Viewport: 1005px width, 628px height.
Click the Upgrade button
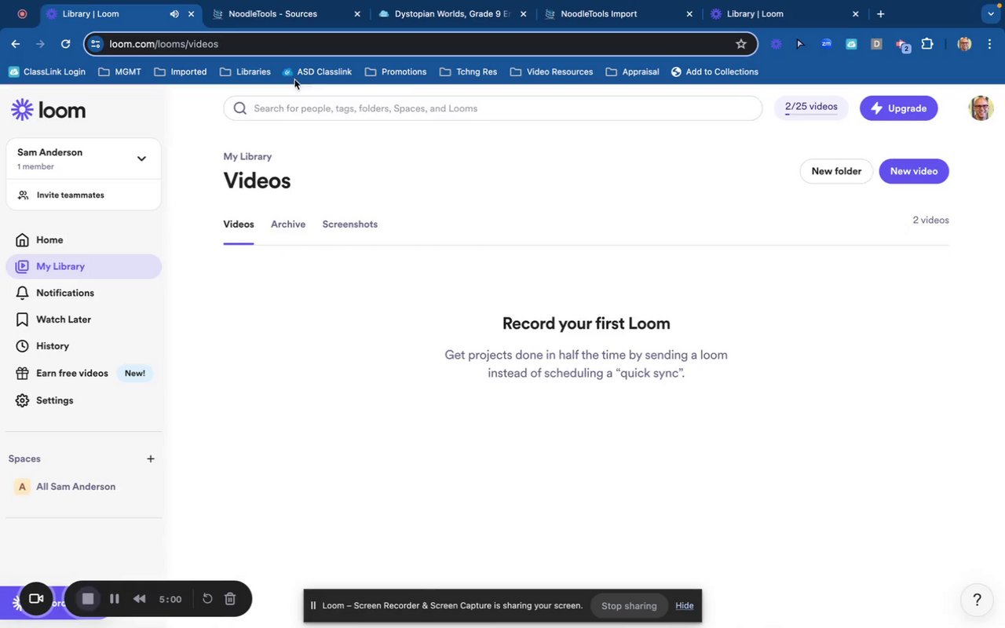click(899, 108)
